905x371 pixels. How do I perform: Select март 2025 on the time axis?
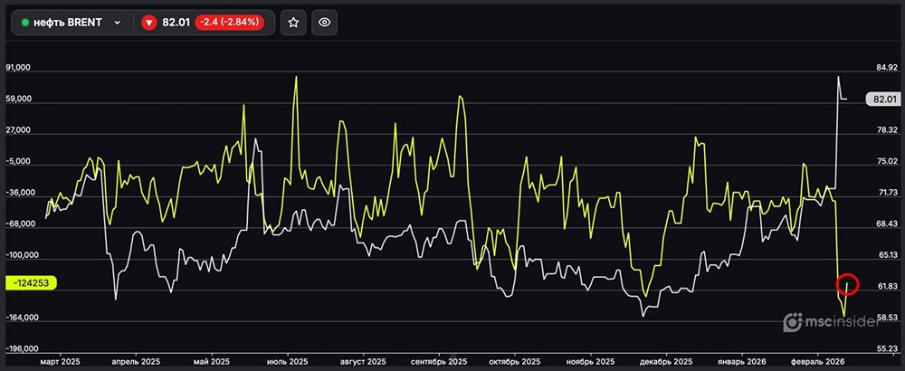pos(61,360)
